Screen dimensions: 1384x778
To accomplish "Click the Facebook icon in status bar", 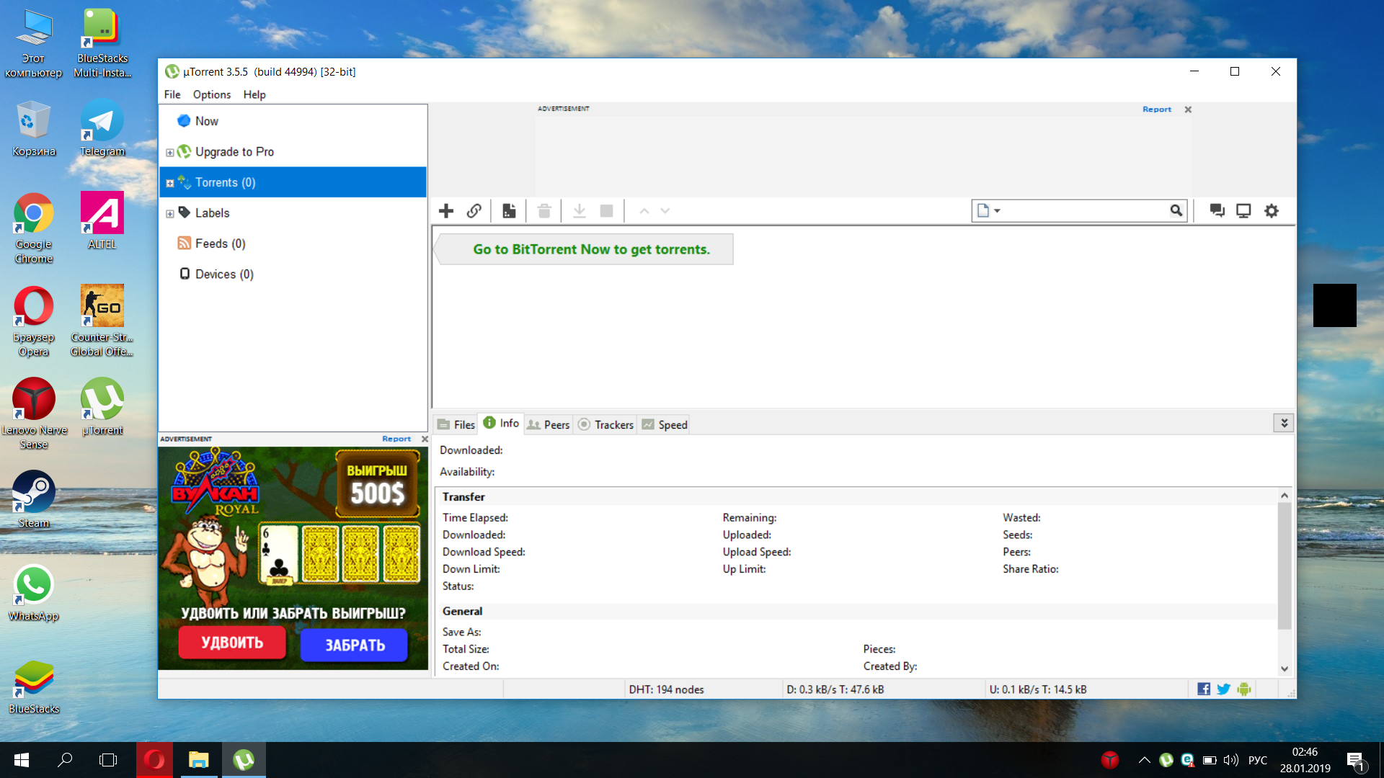I will click(x=1204, y=689).
